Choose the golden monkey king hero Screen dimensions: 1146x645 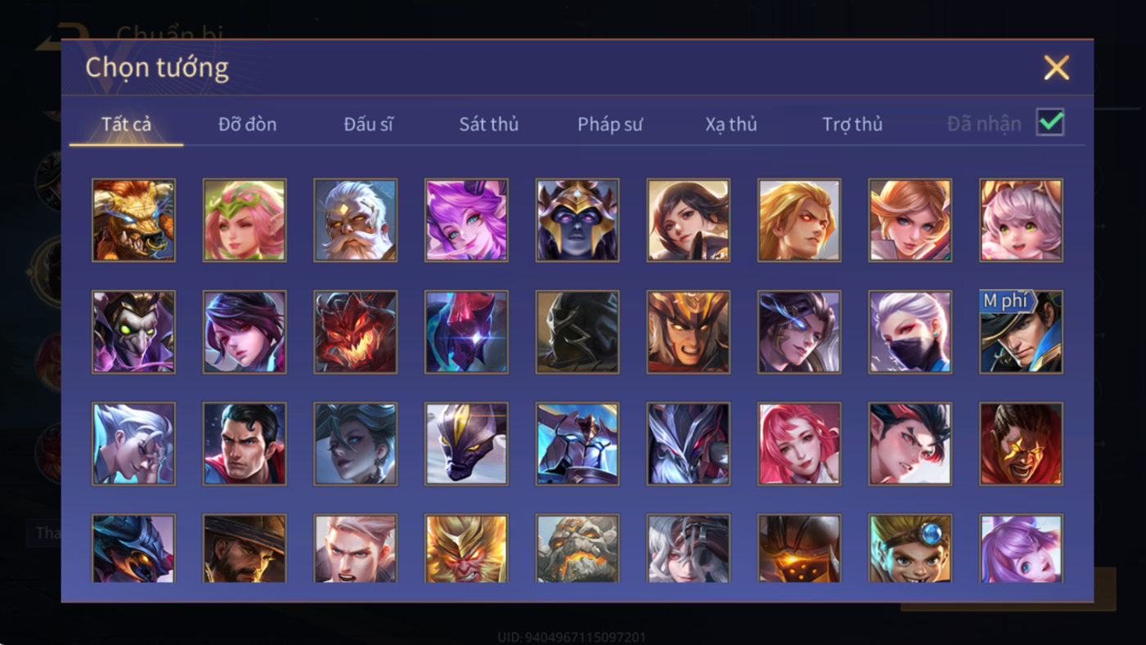tap(466, 549)
